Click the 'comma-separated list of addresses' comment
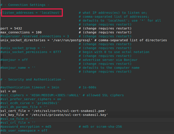 coord(114,17)
